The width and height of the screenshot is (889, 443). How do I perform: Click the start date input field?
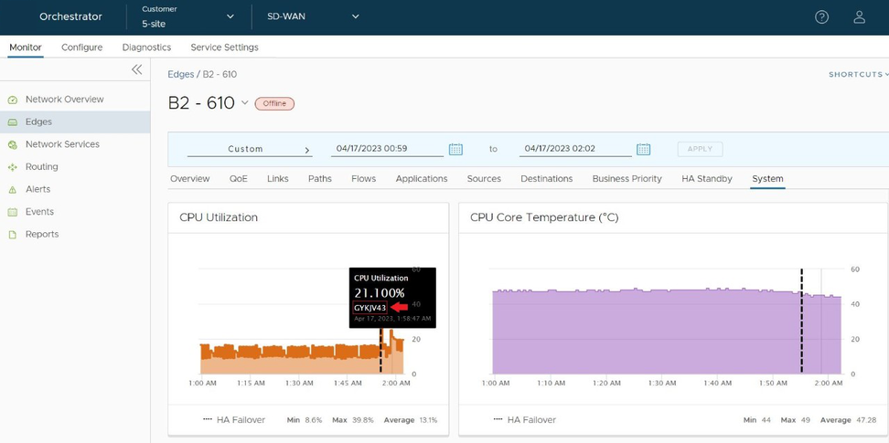[x=386, y=149]
